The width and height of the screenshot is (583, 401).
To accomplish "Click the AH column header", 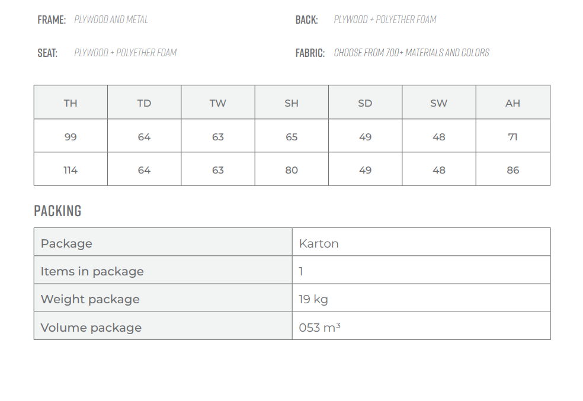I will (x=512, y=102).
